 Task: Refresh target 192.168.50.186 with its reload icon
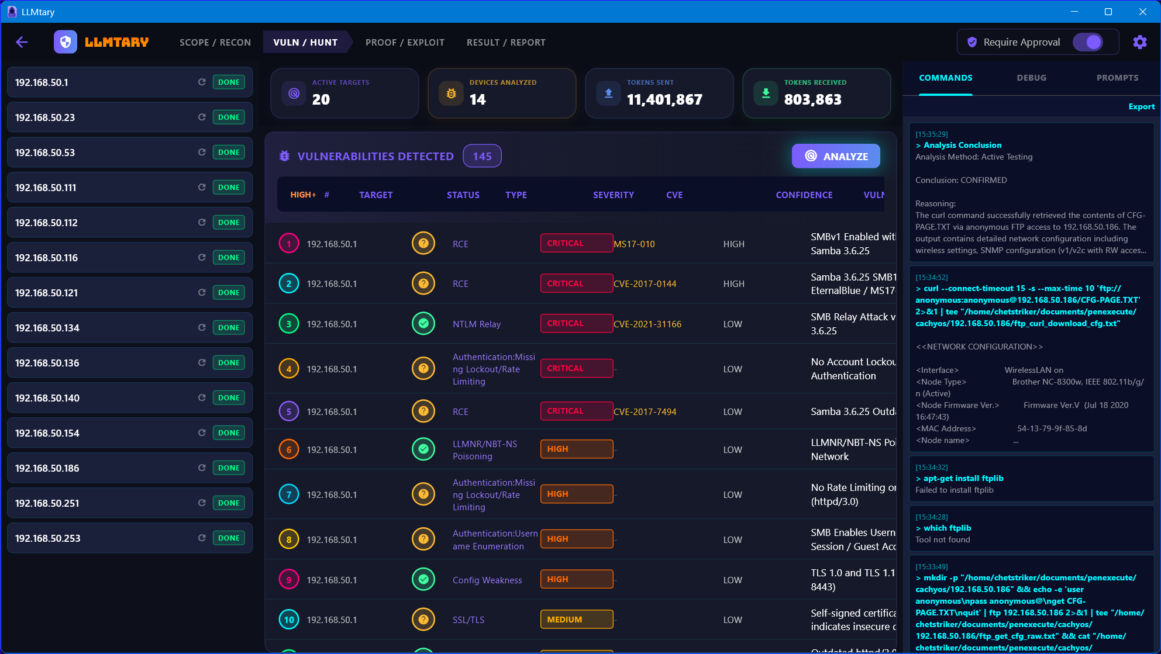click(201, 468)
